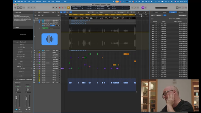Click the Quick Help toolbar icon
The width and height of the screenshot is (201, 113).
(21, 8)
